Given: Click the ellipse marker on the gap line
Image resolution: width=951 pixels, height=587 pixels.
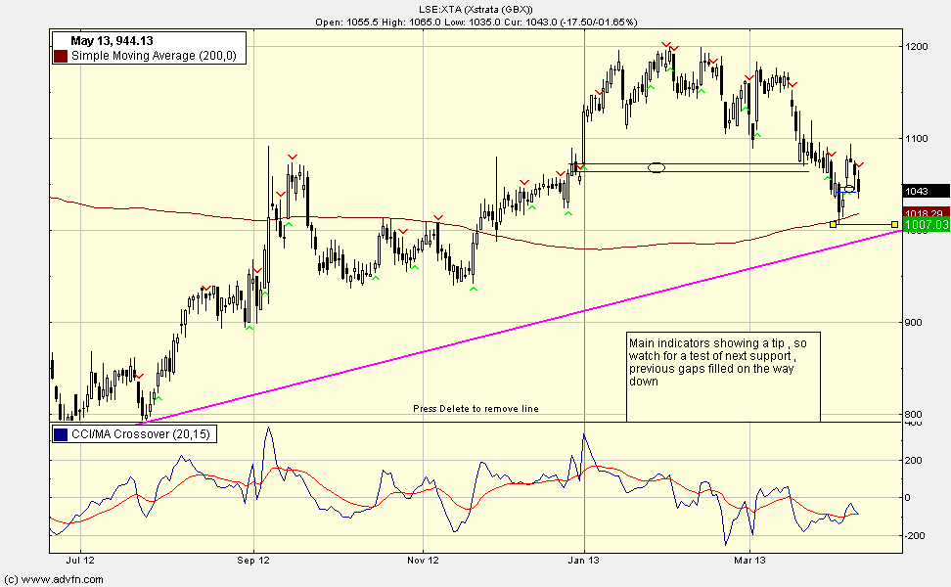Looking at the screenshot, I should [657, 167].
